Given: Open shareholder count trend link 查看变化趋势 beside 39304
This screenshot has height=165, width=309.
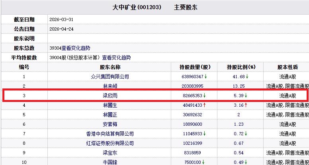Looking at the screenshot, I should click(x=76, y=48).
